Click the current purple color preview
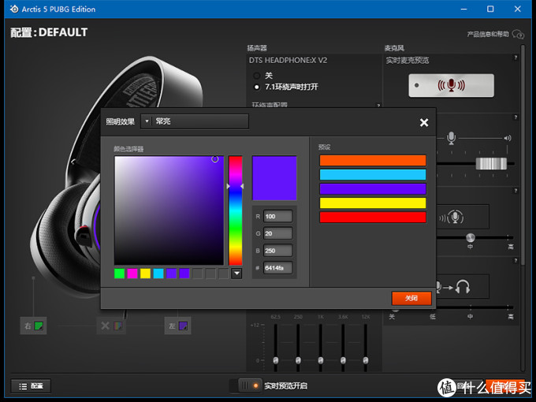536x402 pixels. (x=274, y=178)
